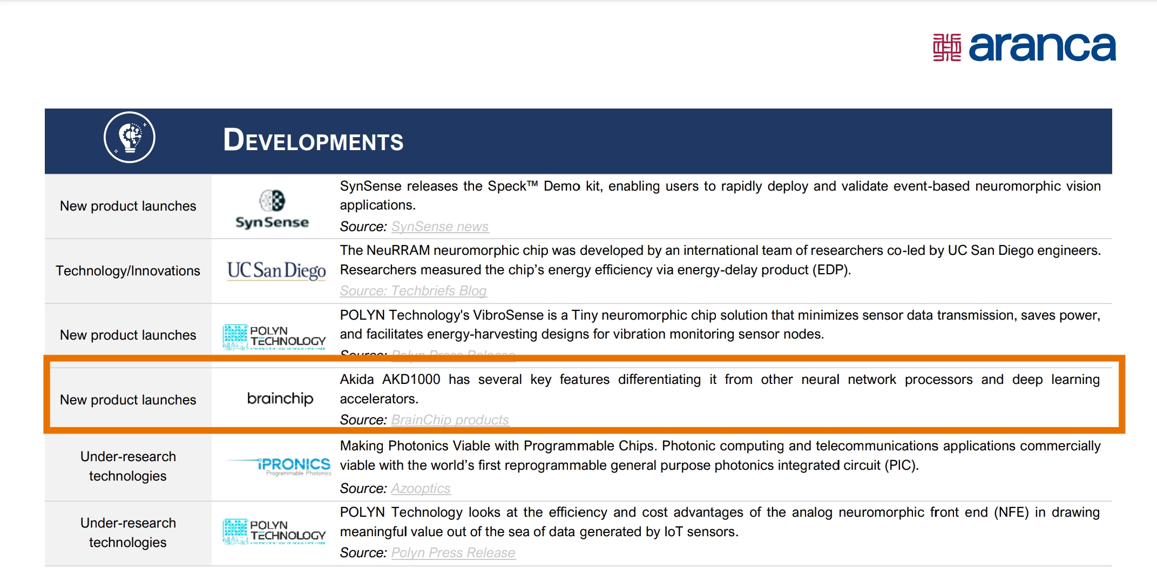
Task: Open the Polyn Press Release link in bottom row
Action: click(x=454, y=553)
